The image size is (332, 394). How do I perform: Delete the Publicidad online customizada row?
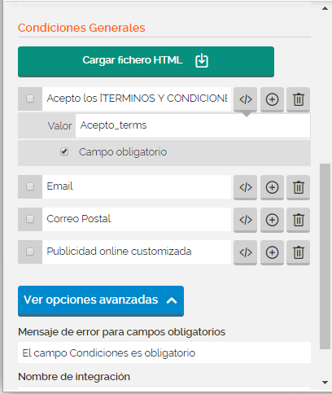point(299,252)
